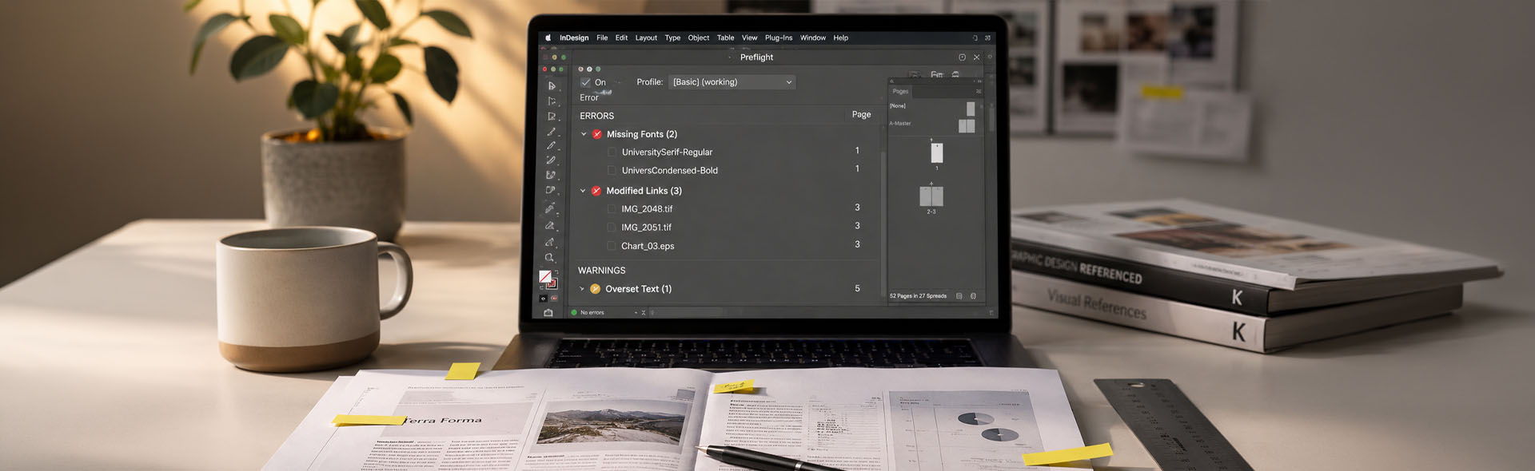The height and width of the screenshot is (471, 1535).
Task: Click the new page icon in Pages panel footer
Action: [x=959, y=296]
